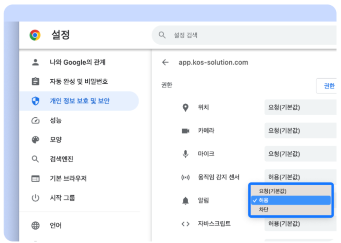Go to 자동 완성 및 비밀번호
The image size is (341, 243).
click(x=79, y=82)
